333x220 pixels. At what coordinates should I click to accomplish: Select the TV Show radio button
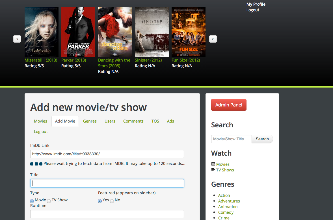49,201
